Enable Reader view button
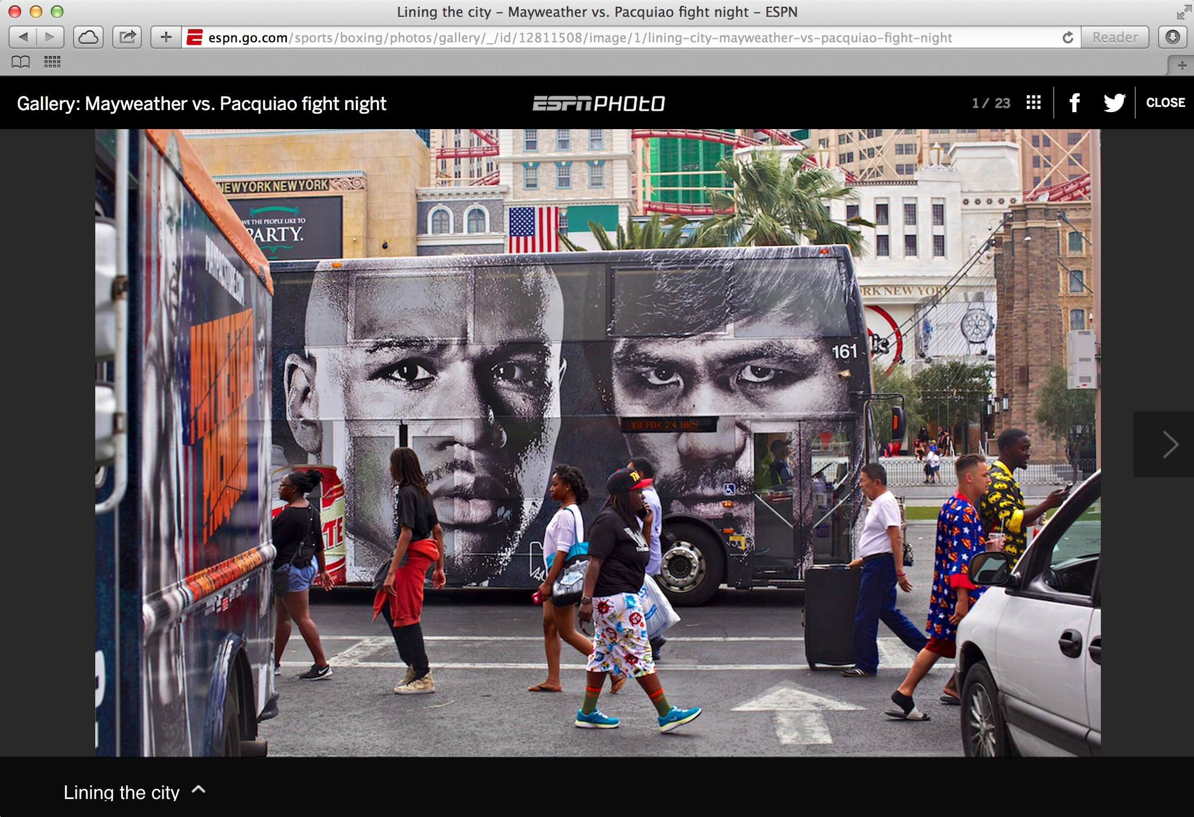Screen dimensions: 1194x817 [1115, 37]
